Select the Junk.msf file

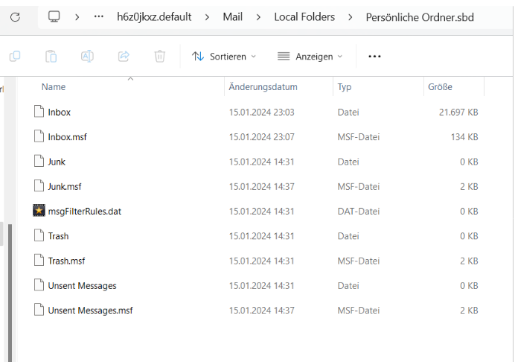point(64,186)
